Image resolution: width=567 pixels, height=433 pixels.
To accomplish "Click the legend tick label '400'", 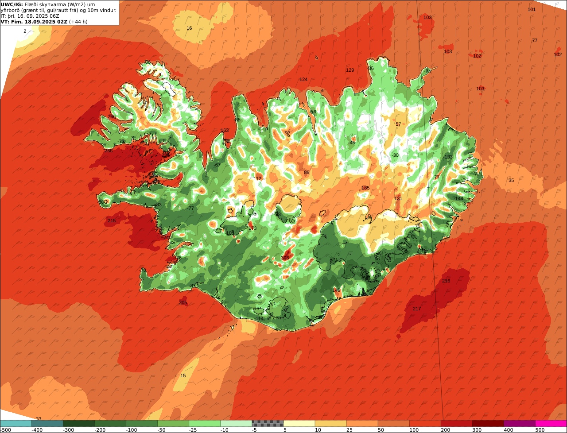I will 509,430.
